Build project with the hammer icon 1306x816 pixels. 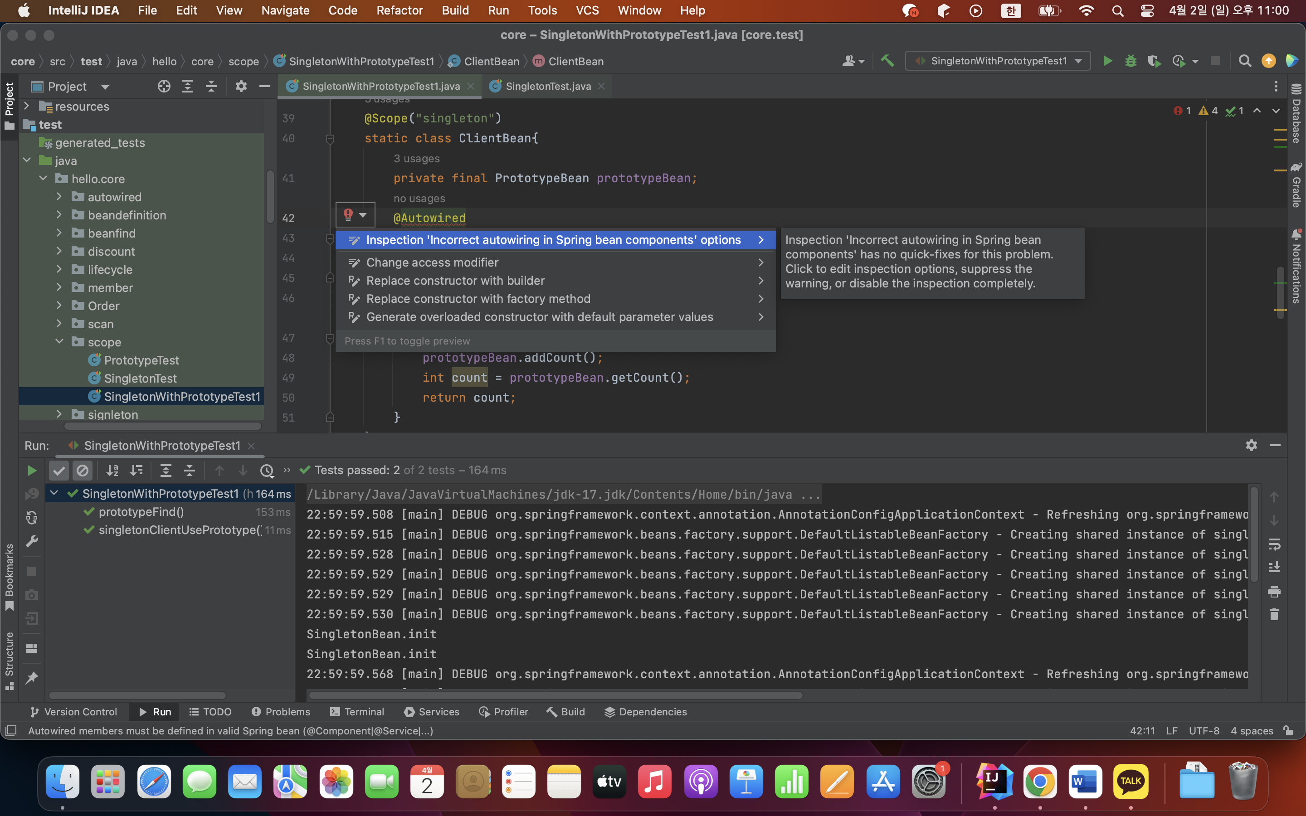887,61
